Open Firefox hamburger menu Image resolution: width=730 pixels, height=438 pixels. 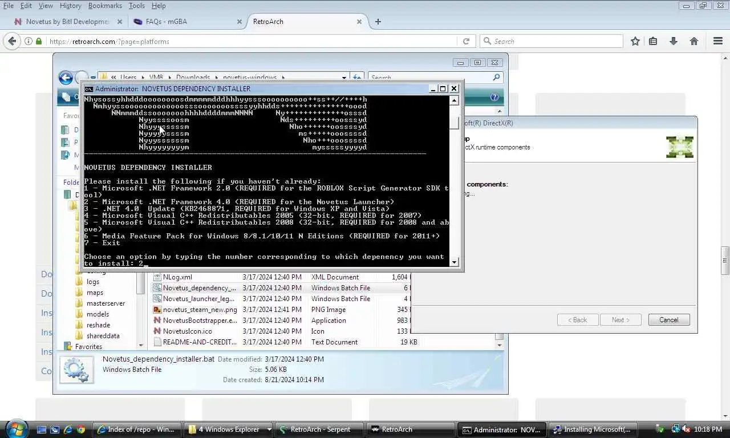click(718, 41)
